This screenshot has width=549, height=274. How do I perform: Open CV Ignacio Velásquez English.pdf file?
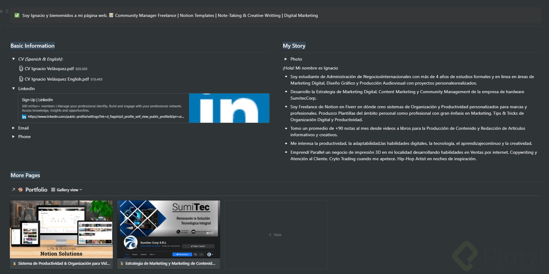[57, 79]
